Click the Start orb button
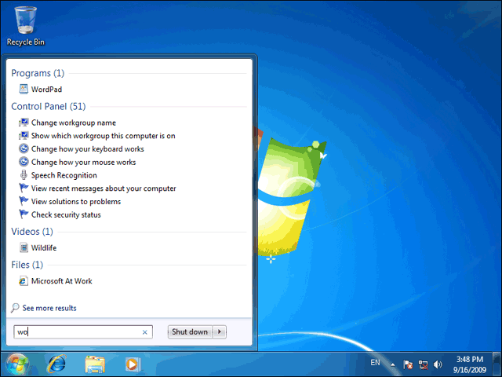This screenshot has height=377, width=502. pyautogui.click(x=17, y=364)
